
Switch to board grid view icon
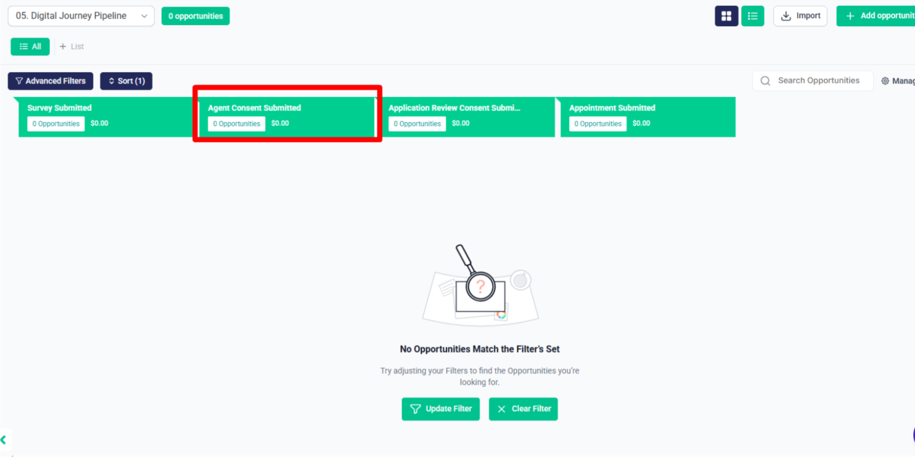pos(726,16)
